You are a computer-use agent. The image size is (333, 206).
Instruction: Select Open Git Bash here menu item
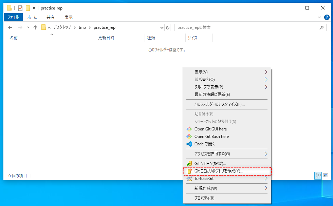click(227, 137)
